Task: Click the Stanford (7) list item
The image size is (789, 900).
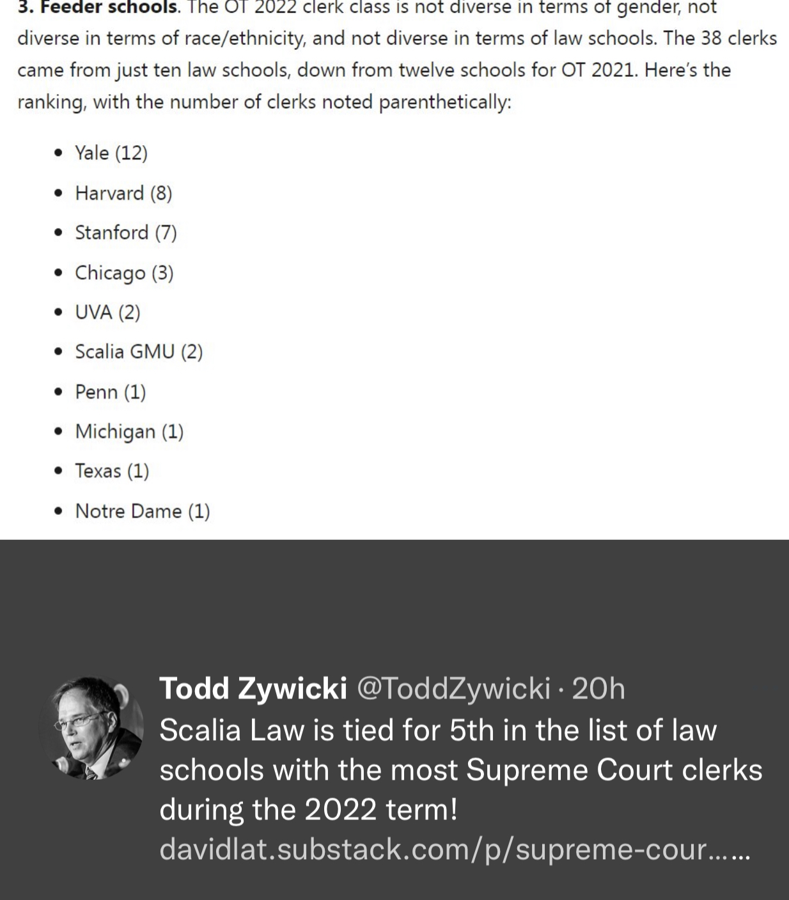Action: [x=126, y=233]
